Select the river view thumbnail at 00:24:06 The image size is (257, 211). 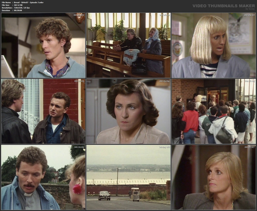coord(128,177)
